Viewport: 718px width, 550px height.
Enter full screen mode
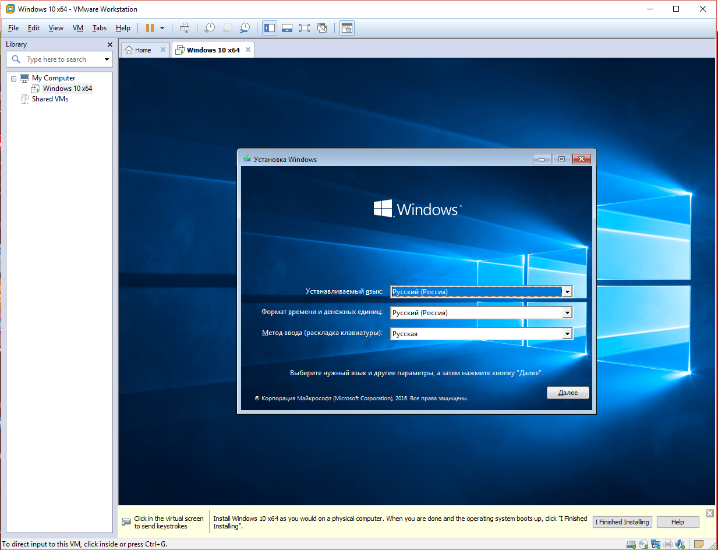coord(304,28)
